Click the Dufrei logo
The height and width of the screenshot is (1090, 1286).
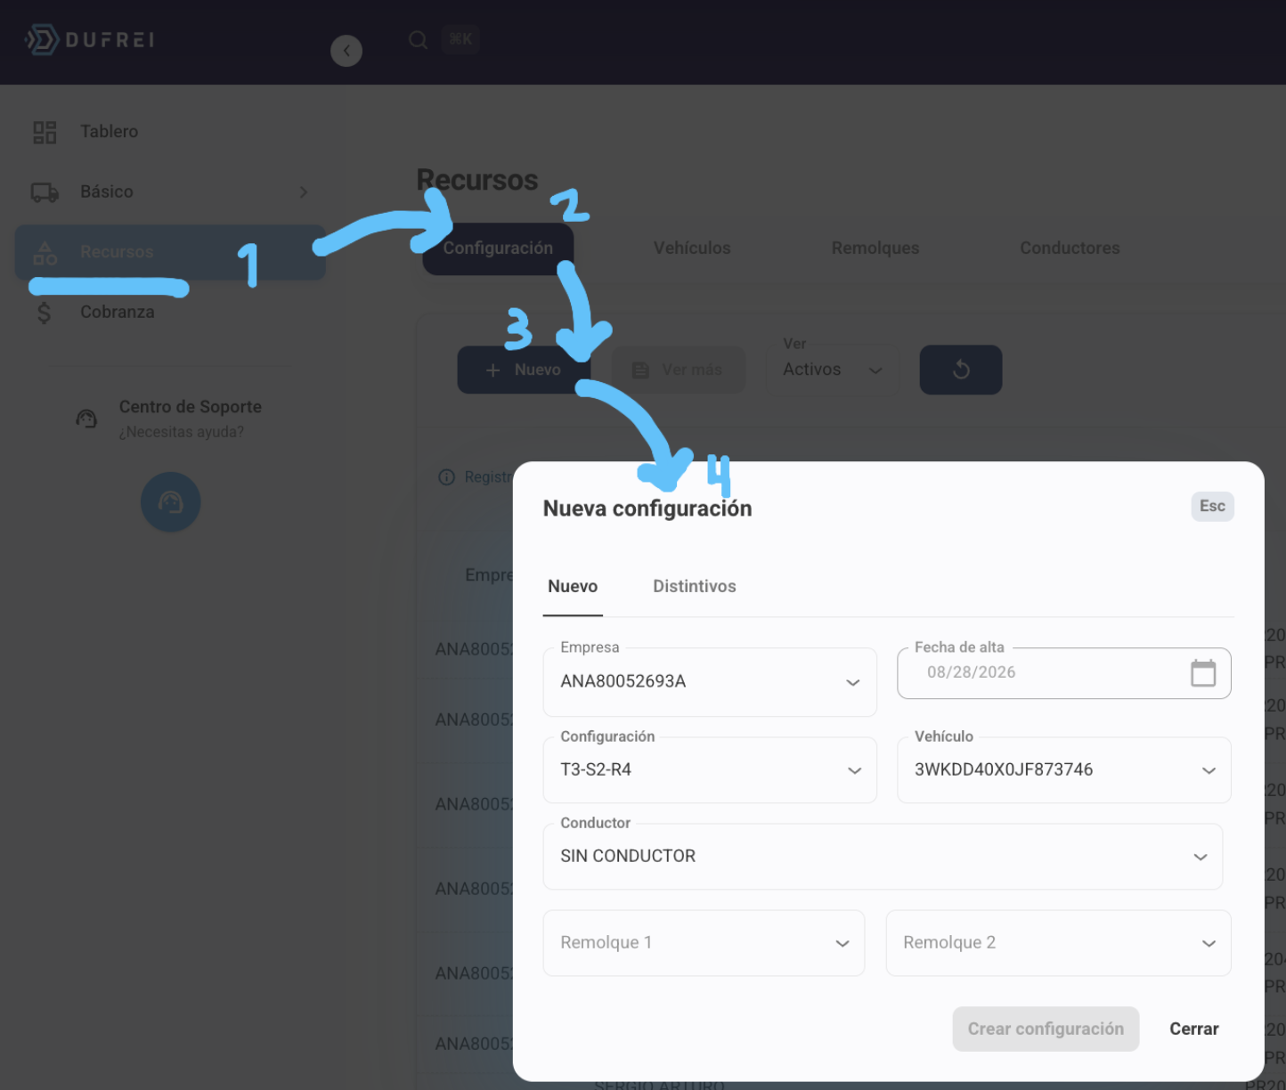coord(89,40)
